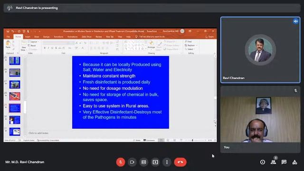Select slide 26 thumbnail in slide panel

coord(15,73)
